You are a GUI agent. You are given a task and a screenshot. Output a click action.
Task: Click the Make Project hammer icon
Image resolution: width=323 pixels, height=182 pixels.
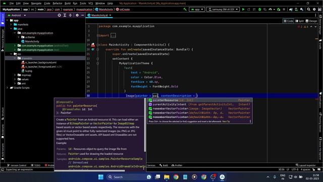[185, 9]
